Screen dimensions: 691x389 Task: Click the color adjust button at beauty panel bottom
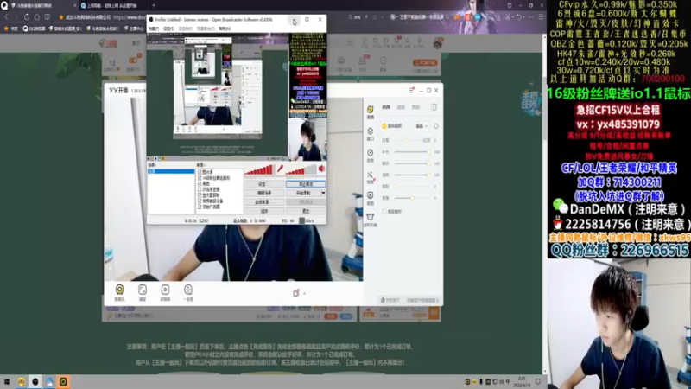(390, 300)
